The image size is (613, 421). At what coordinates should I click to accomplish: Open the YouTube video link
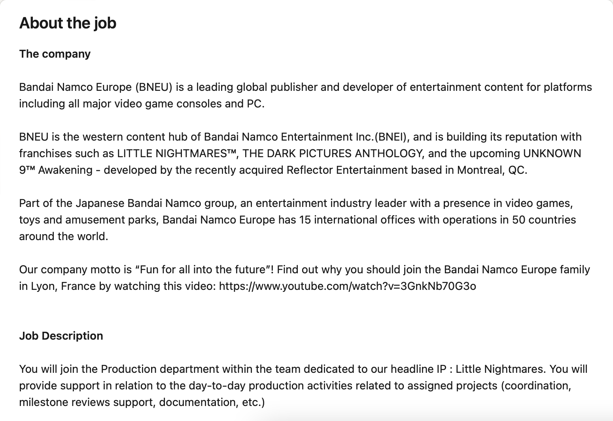(347, 286)
